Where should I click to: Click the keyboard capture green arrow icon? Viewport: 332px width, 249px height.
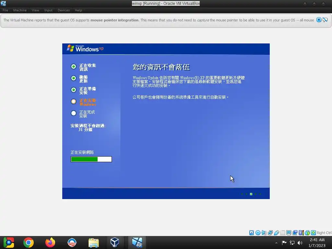[x=314, y=233]
